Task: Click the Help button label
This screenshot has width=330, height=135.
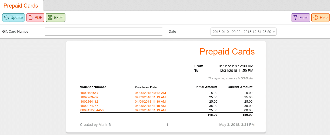Action: [x=324, y=18]
